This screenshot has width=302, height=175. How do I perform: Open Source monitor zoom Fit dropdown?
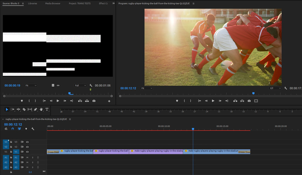point(31,86)
